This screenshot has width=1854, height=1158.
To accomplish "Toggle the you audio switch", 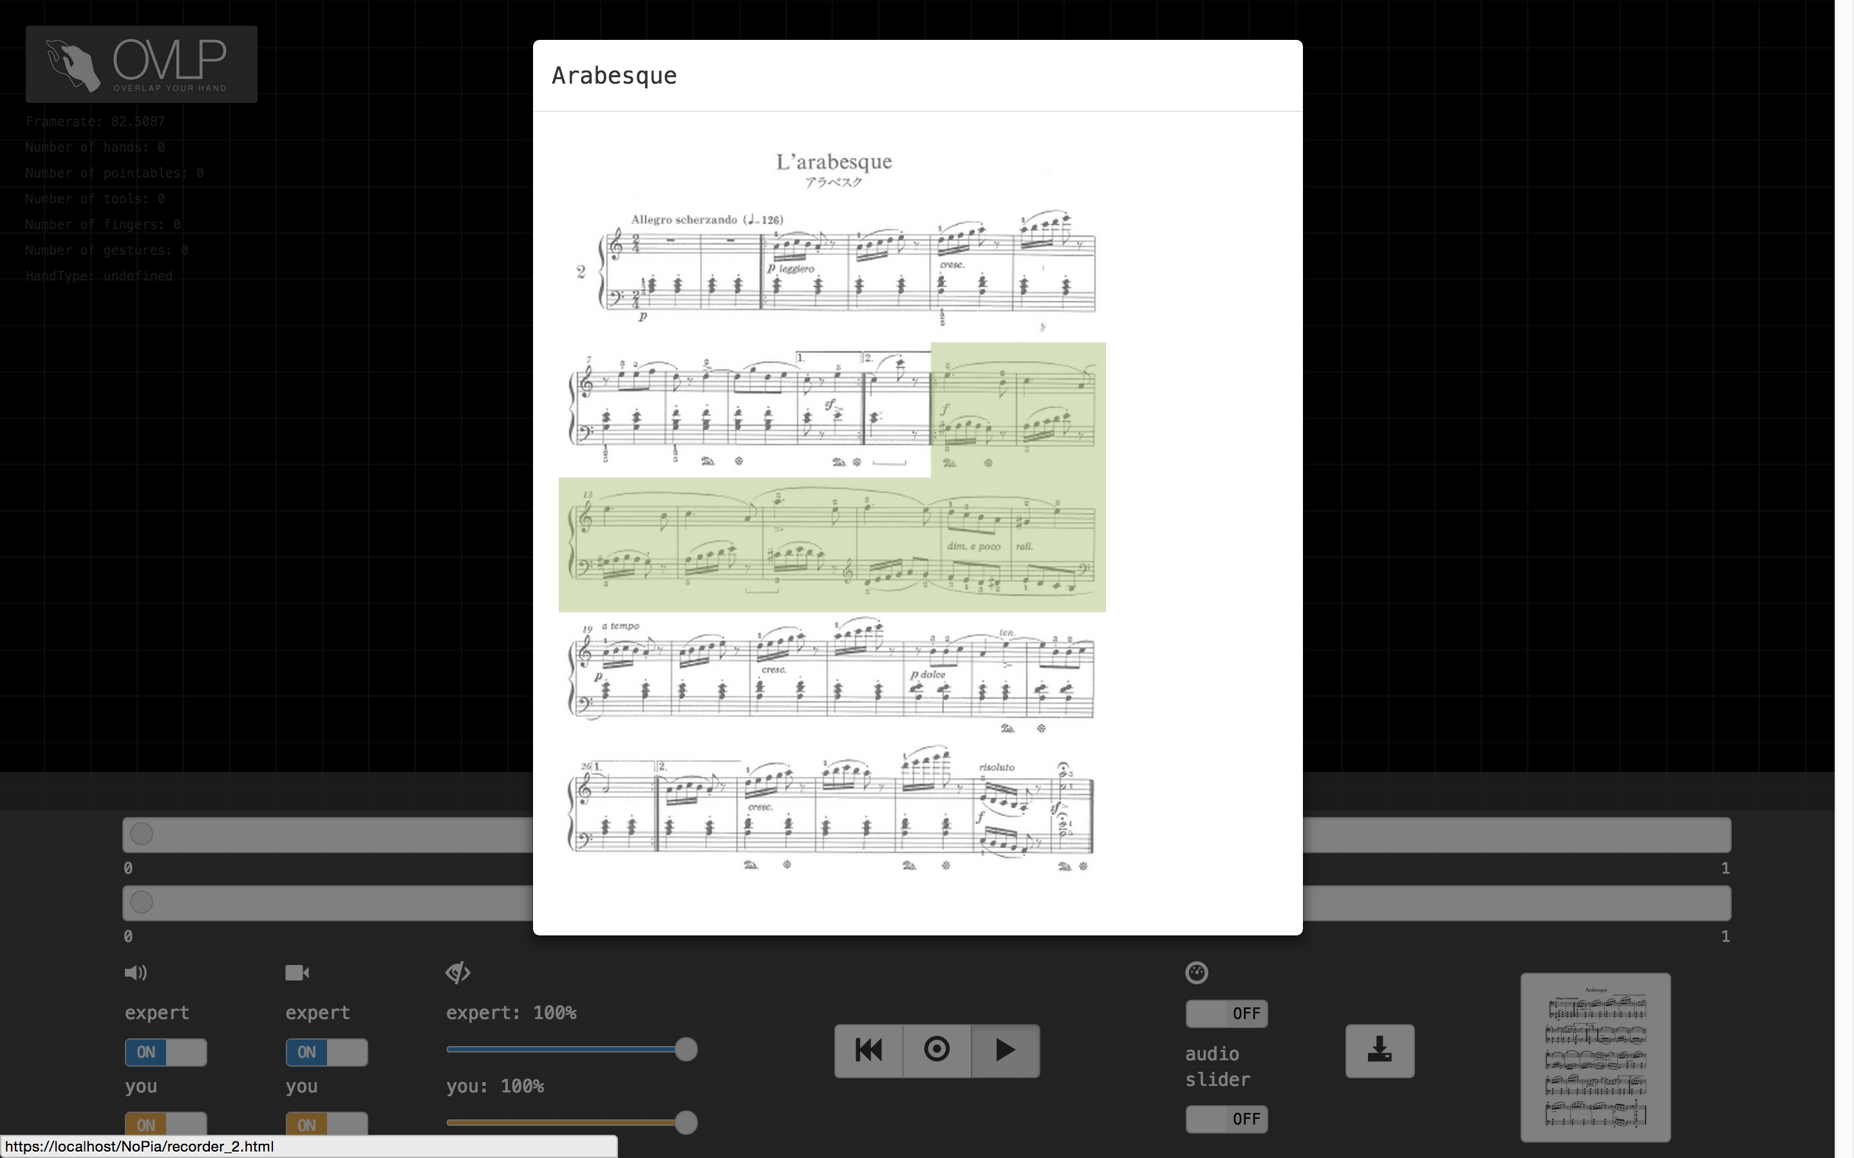I will click(165, 1125).
